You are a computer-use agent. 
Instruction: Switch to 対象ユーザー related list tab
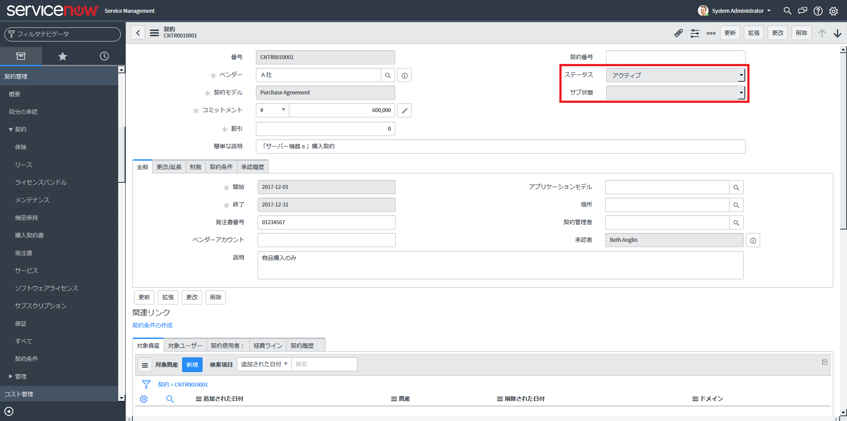(x=185, y=346)
